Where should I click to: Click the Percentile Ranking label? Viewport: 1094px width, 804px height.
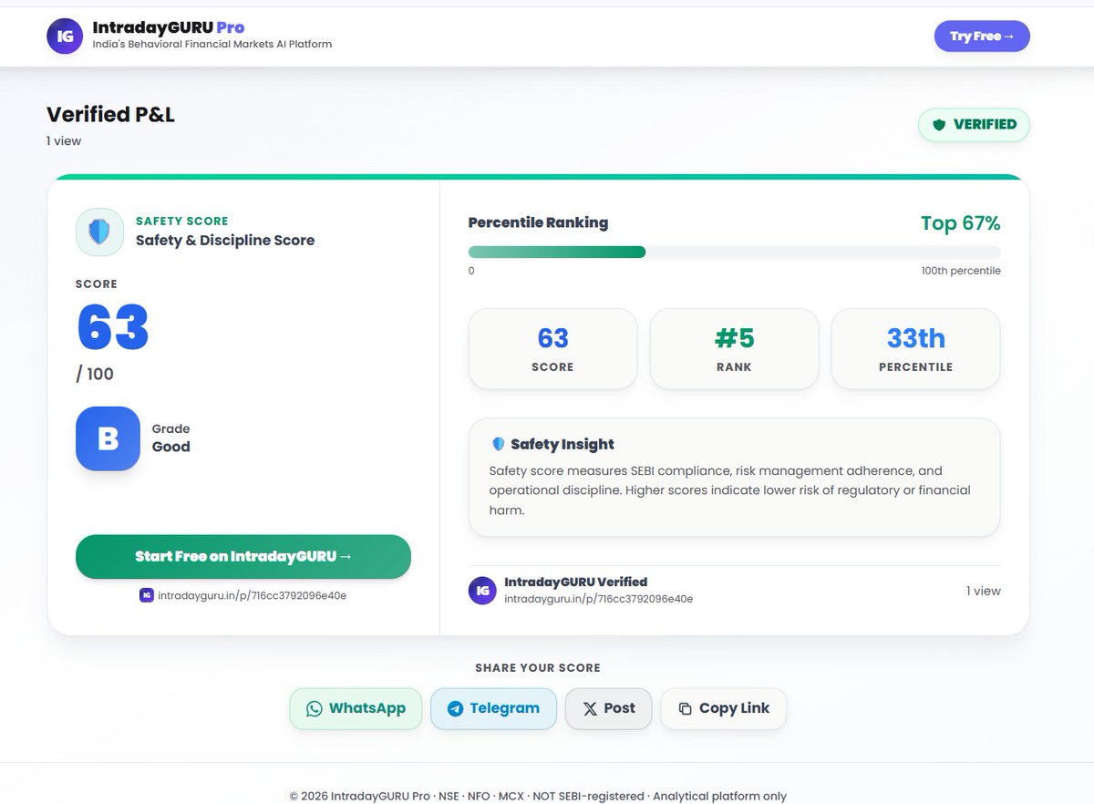tap(538, 222)
